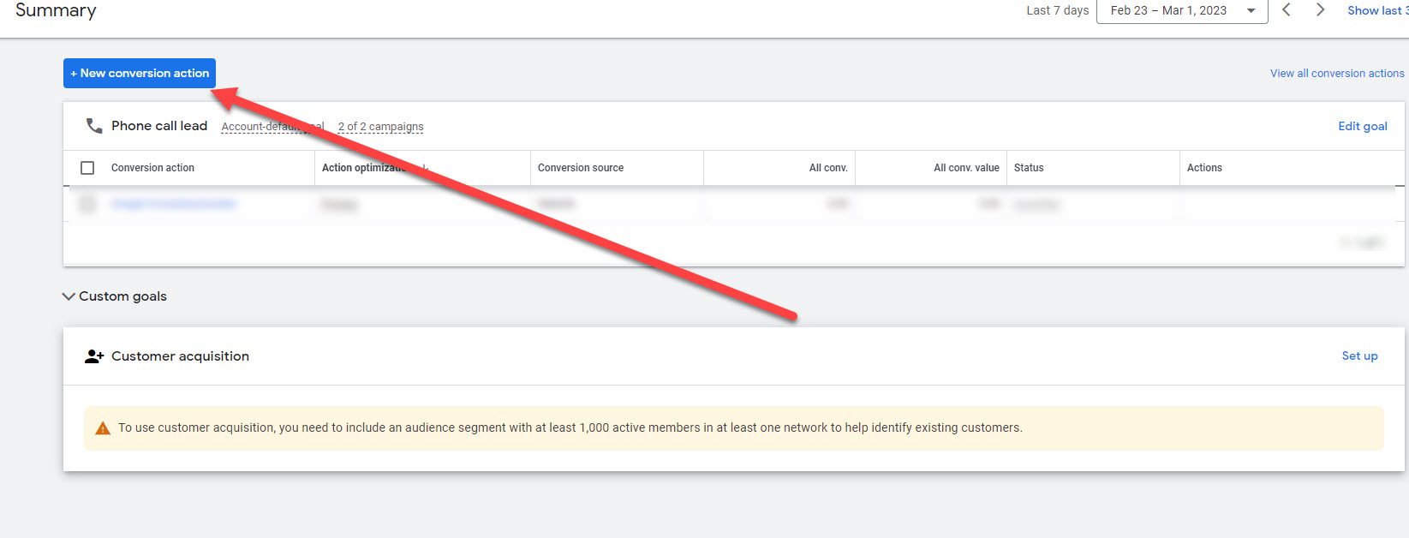Image resolution: width=1409 pixels, height=538 pixels.
Task: Sort by Conversion source column header
Action: point(581,168)
